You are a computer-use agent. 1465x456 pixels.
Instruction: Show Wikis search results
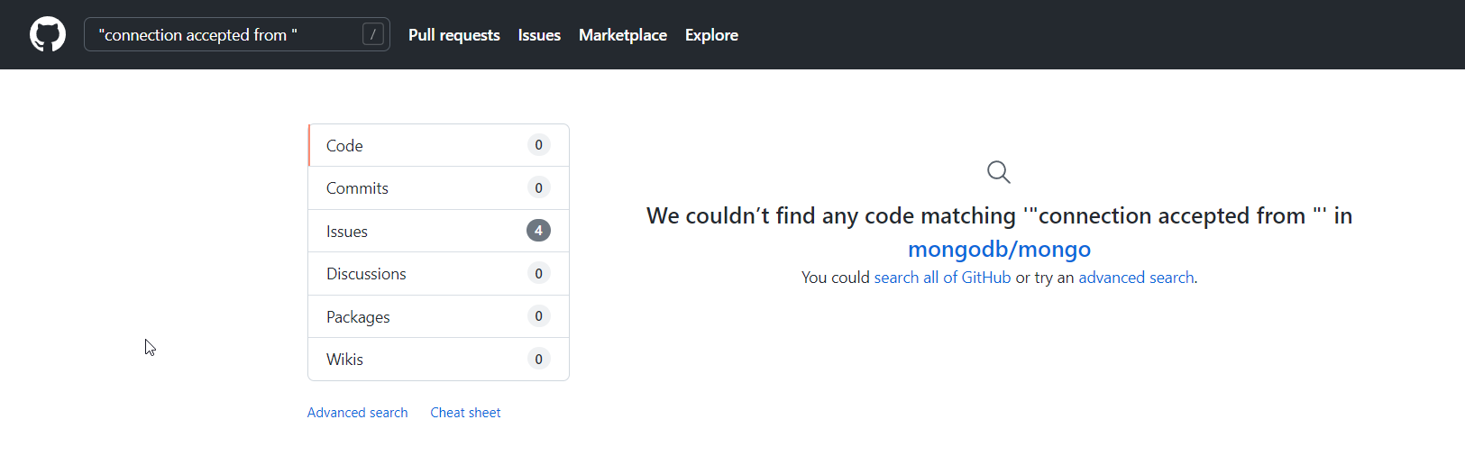pyautogui.click(x=344, y=360)
